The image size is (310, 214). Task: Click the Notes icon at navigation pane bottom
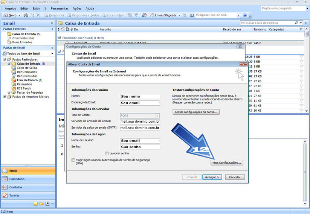tap(35, 204)
